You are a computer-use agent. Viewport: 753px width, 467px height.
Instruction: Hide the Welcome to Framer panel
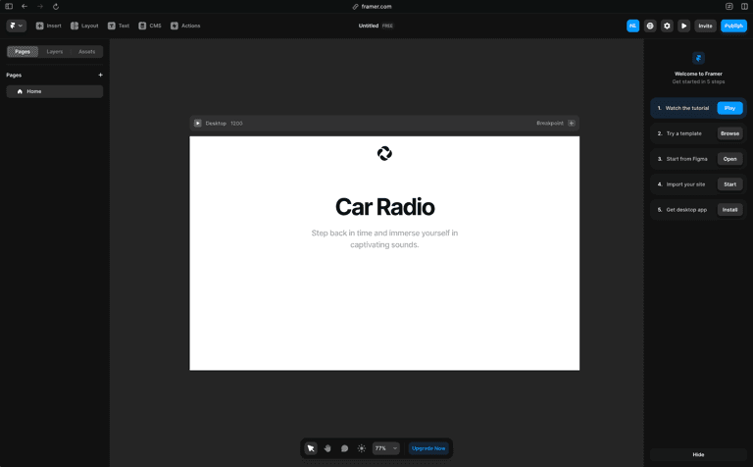pyautogui.click(x=698, y=454)
